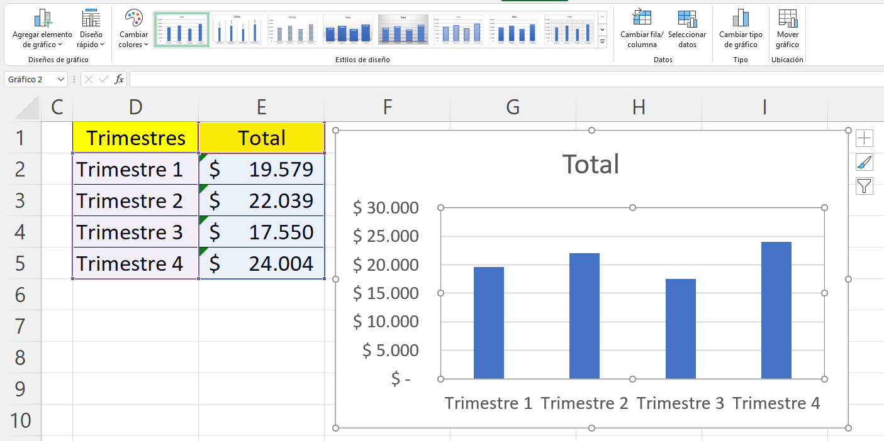The width and height of the screenshot is (884, 441).
Task: Click the $ 15.000 axis label
Action: (x=386, y=293)
